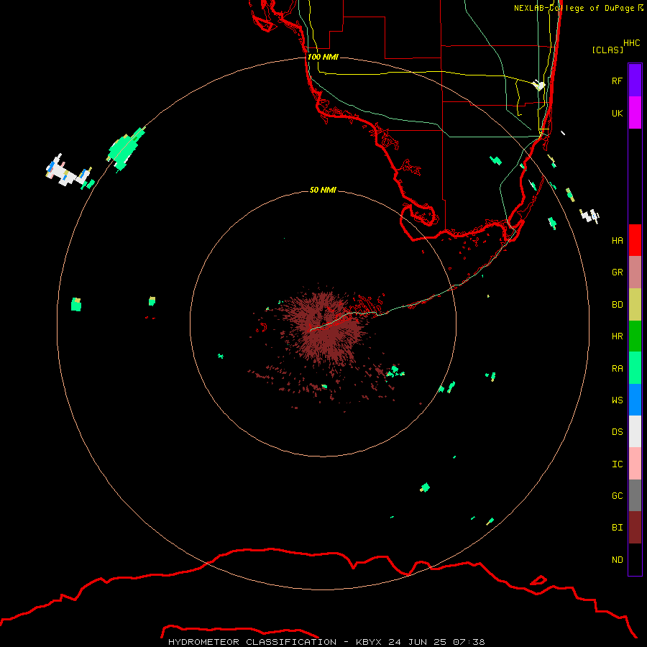The height and width of the screenshot is (647, 647).
Task: Click the 24 JUN 25 date text
Action: [x=417, y=642]
